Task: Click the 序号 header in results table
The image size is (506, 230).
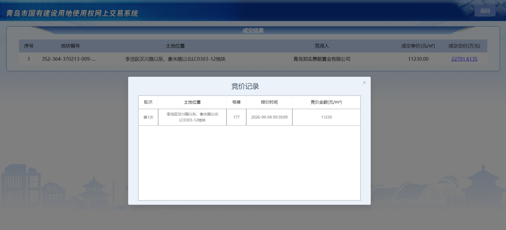Action: (29, 46)
